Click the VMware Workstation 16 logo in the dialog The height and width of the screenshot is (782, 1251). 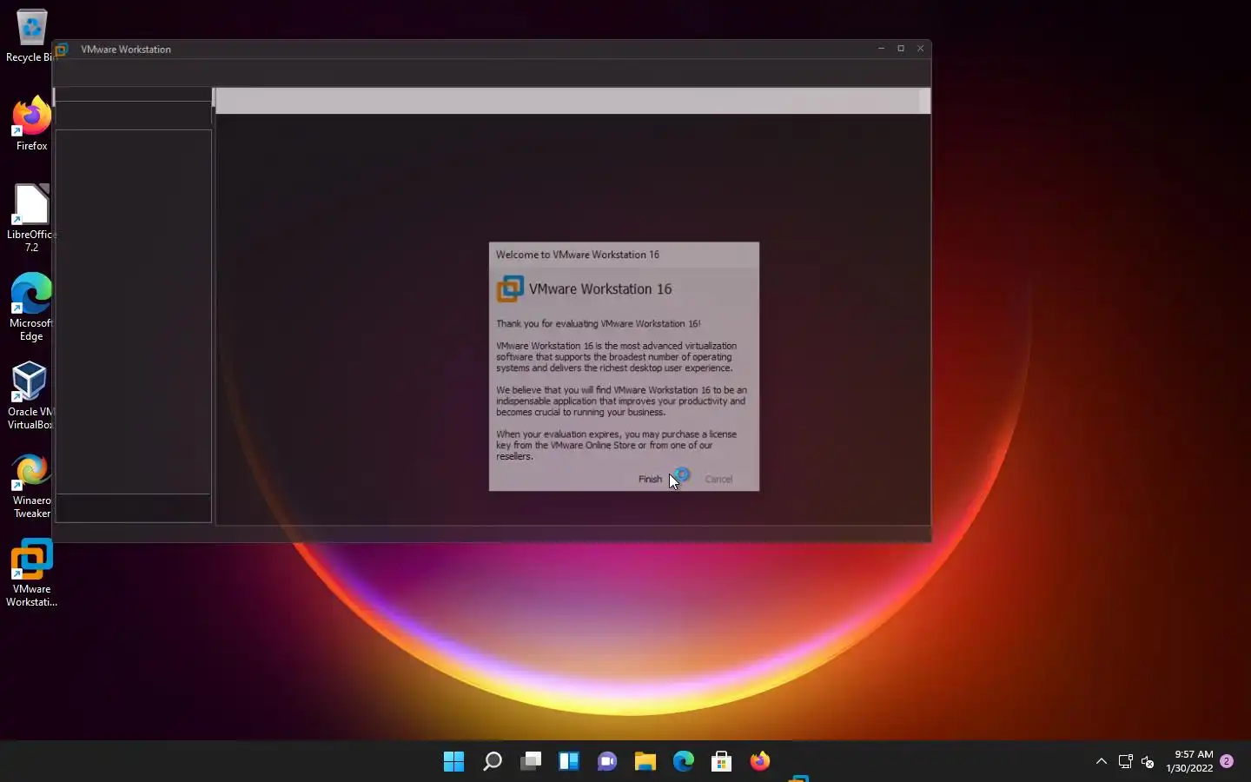point(510,289)
